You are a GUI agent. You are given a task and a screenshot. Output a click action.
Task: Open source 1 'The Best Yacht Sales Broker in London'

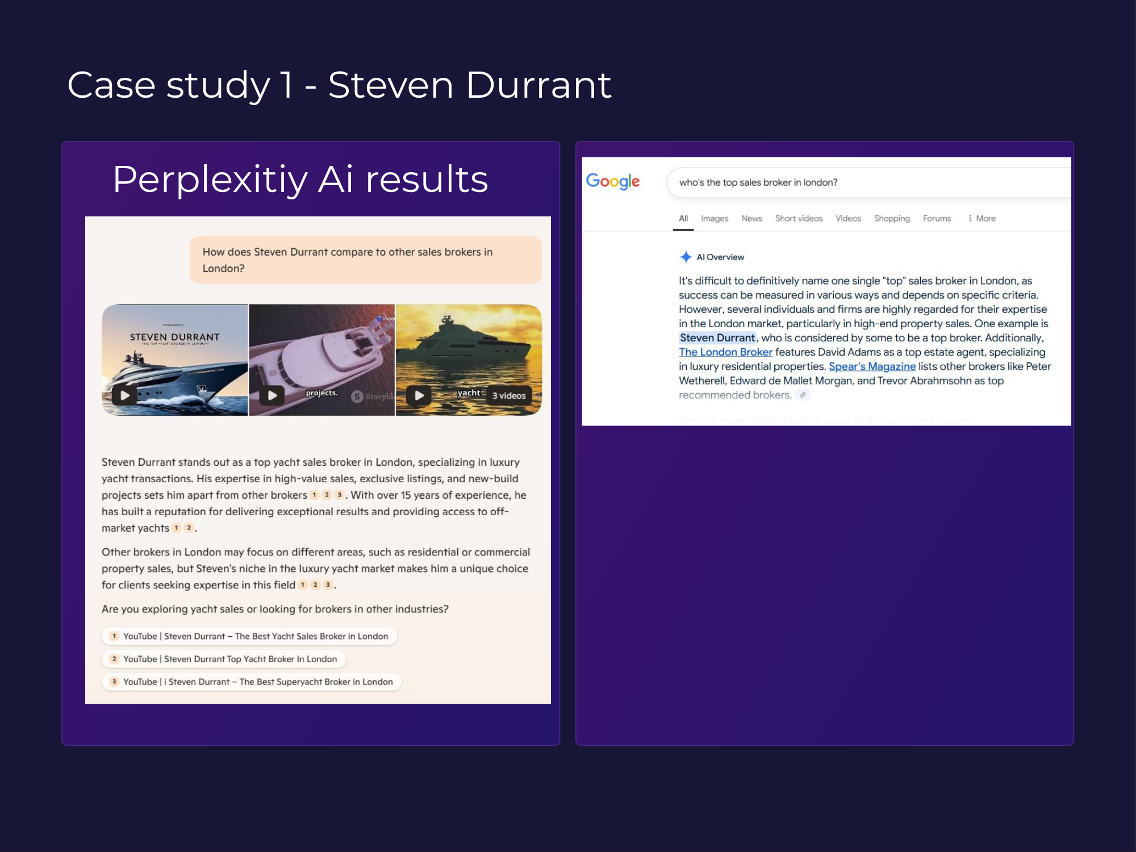click(249, 636)
